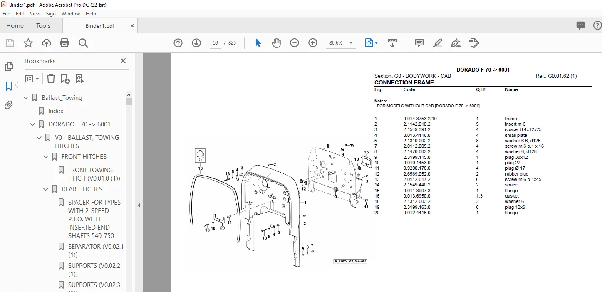The width and height of the screenshot is (602, 292).
Task: Select the Binder1.pdf document tab
Action: point(100,26)
